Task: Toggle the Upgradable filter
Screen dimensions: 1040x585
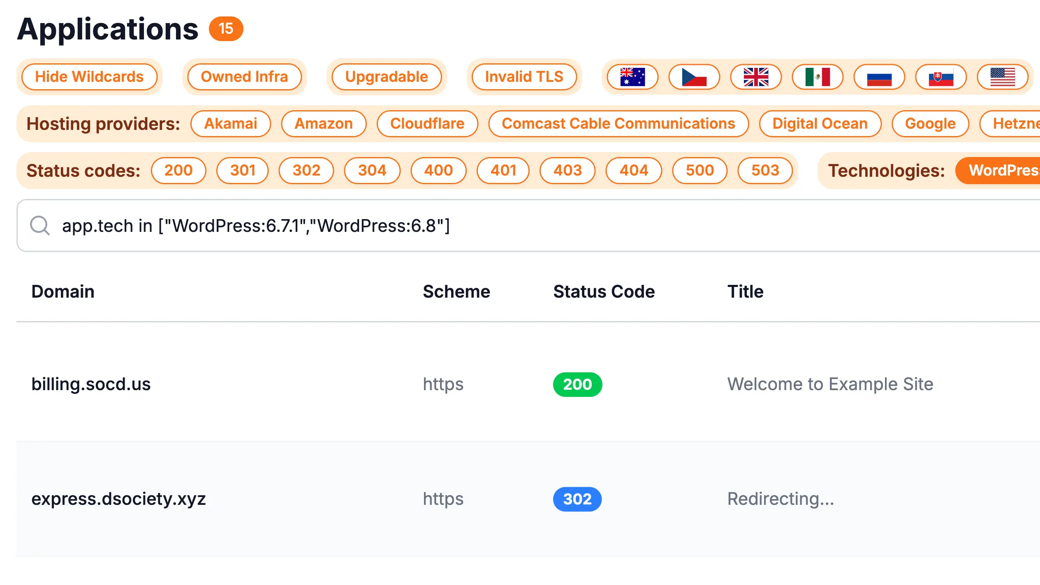Action: [x=387, y=77]
